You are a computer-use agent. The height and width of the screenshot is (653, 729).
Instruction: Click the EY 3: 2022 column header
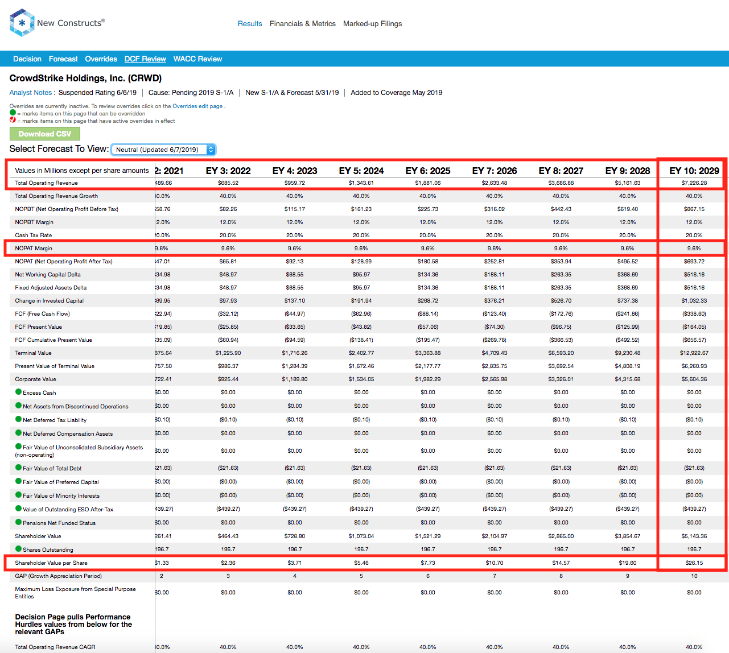[228, 171]
